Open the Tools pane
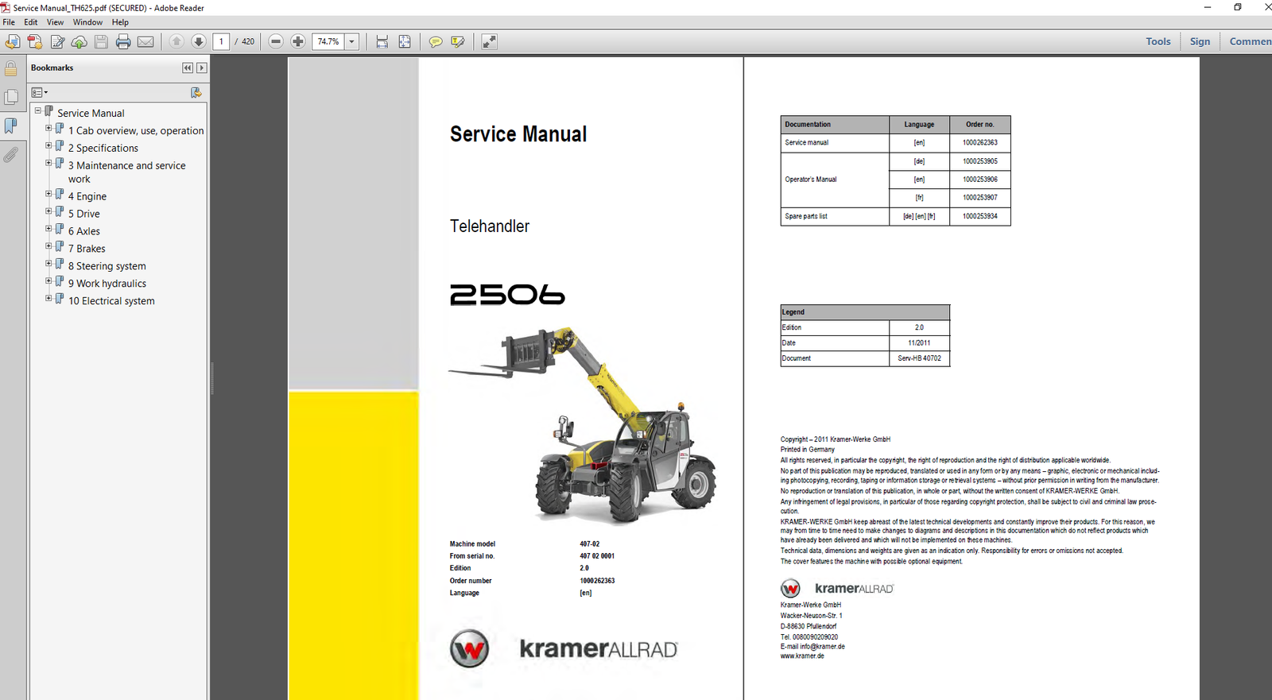This screenshot has width=1272, height=700. pos(1158,41)
